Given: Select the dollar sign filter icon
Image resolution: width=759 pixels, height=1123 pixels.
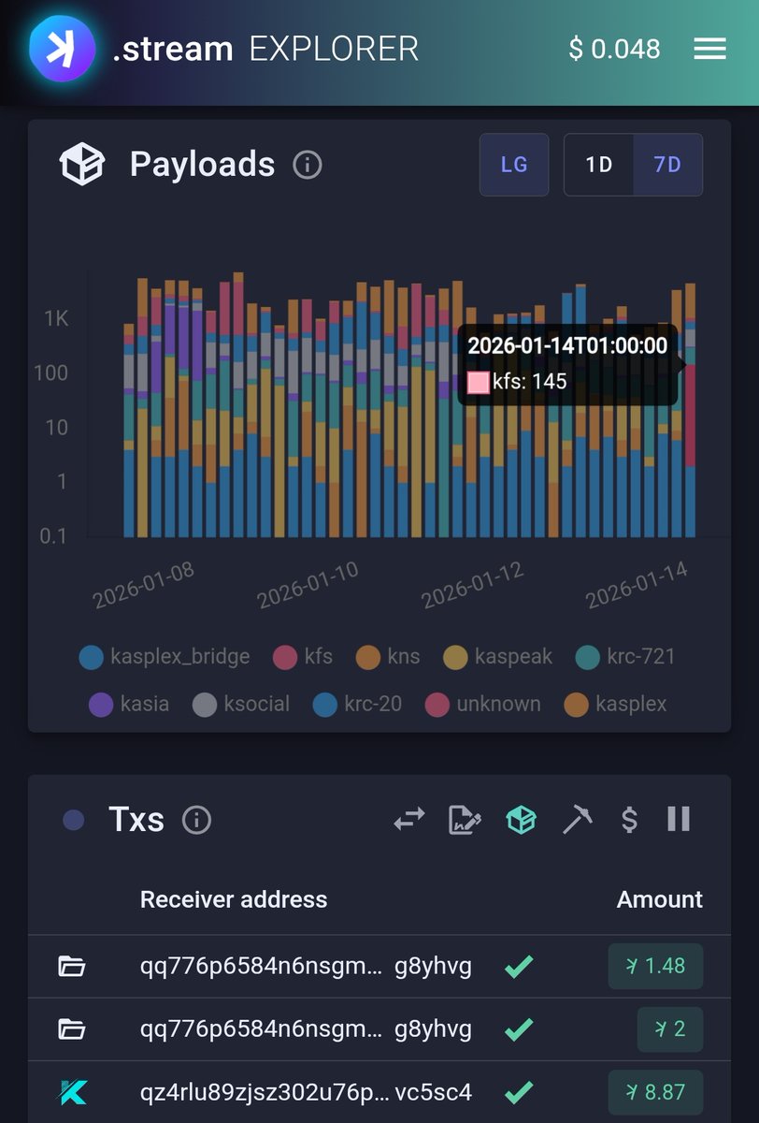Looking at the screenshot, I should tap(629, 821).
